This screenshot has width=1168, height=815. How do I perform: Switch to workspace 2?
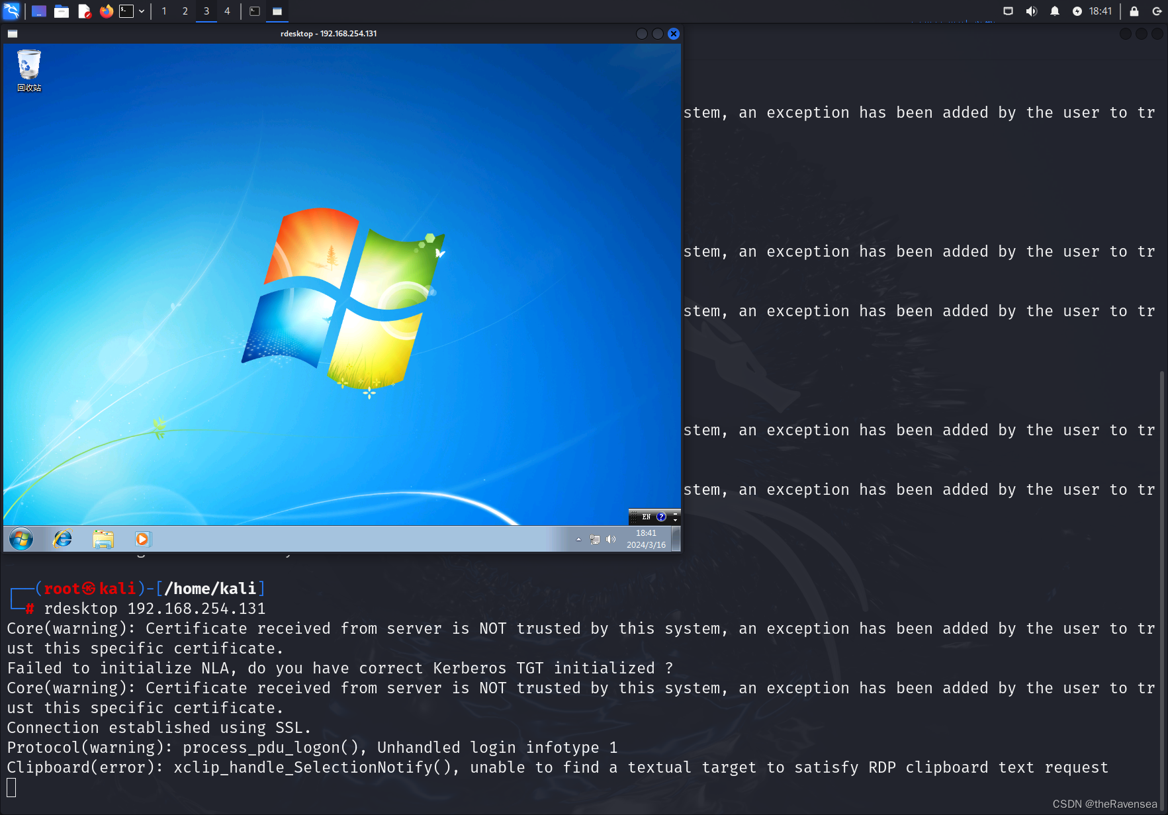pos(185,11)
